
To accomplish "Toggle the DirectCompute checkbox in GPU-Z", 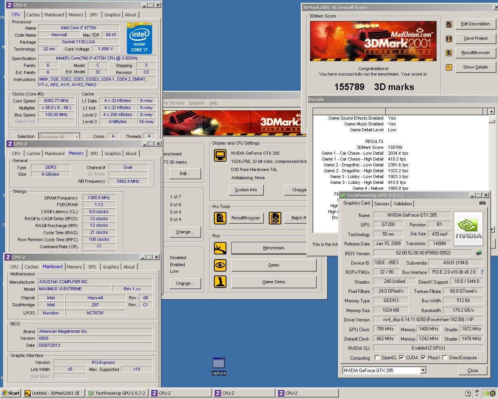I will (445, 358).
